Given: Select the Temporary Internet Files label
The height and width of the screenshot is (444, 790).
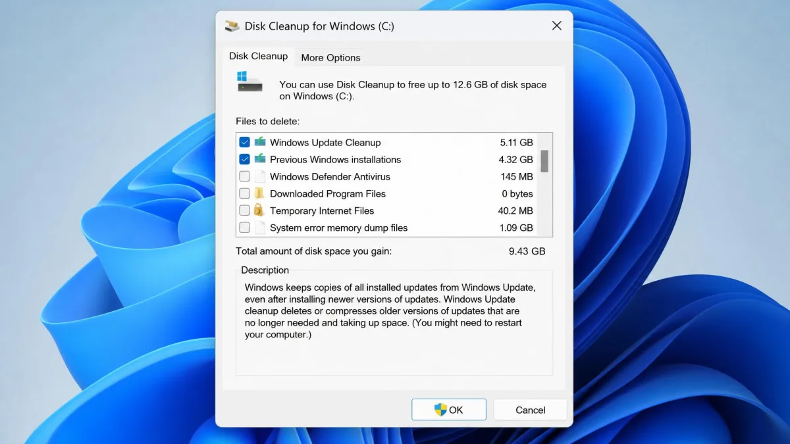Looking at the screenshot, I should tap(322, 210).
